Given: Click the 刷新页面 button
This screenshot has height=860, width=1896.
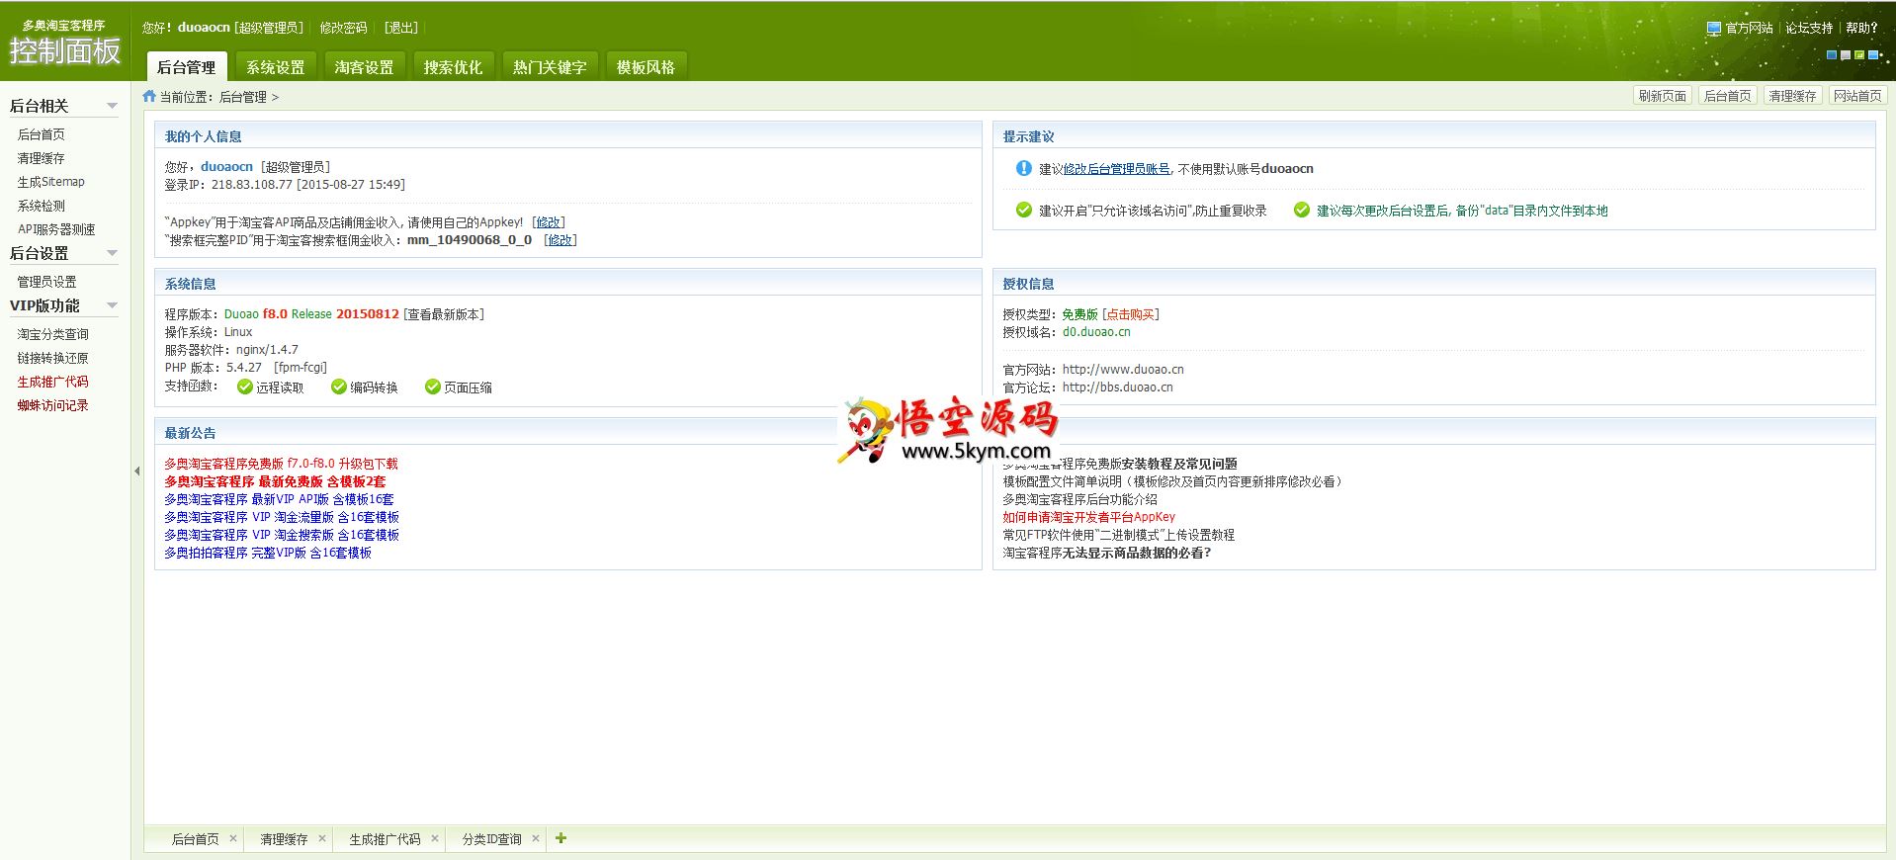Looking at the screenshot, I should [x=1663, y=96].
